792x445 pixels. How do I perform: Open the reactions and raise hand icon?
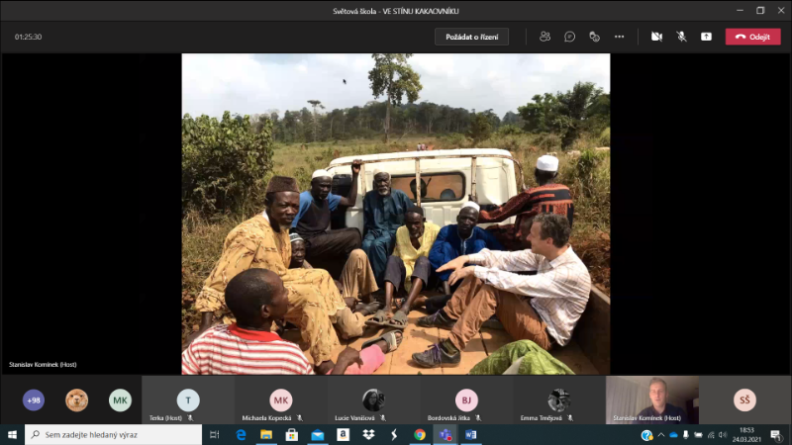click(x=594, y=37)
